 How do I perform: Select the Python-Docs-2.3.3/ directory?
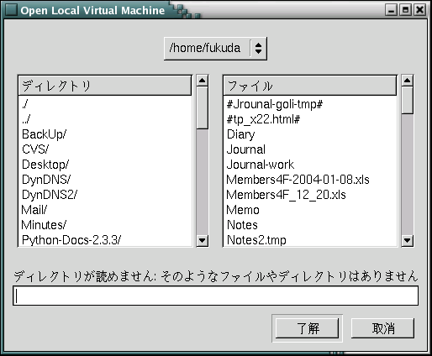click(71, 240)
